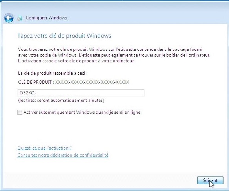Click the Configurer Windows setup icon
This screenshot has width=229, height=191.
19,18
